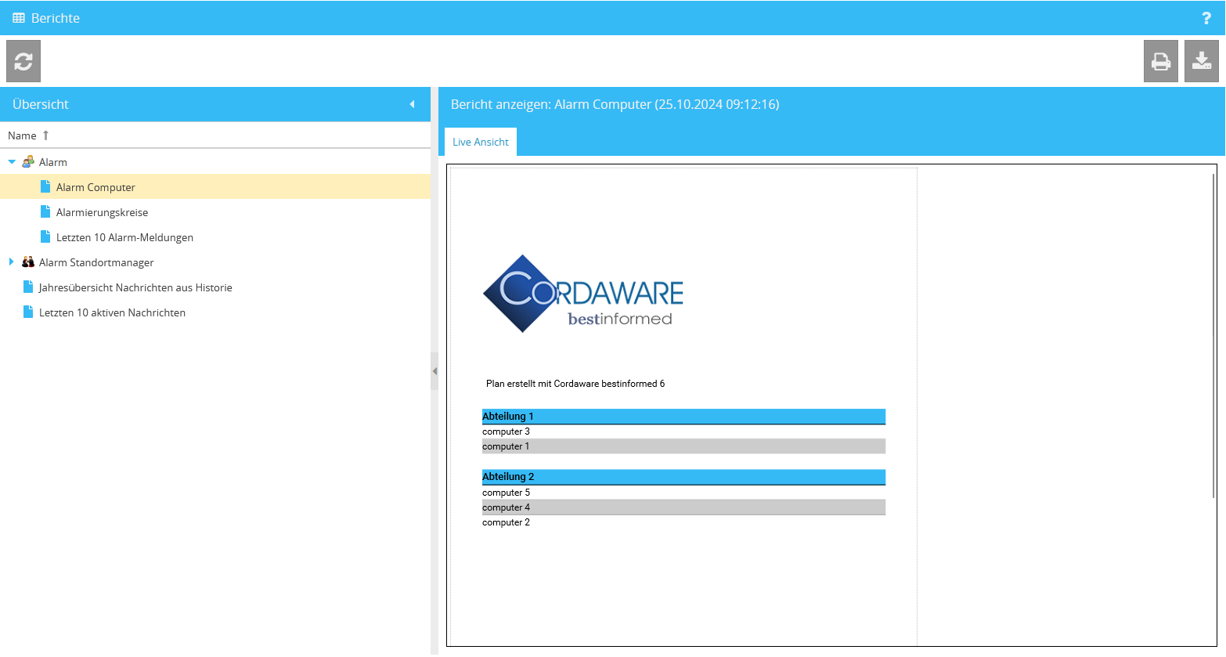Click the Alarm group label

click(x=53, y=162)
